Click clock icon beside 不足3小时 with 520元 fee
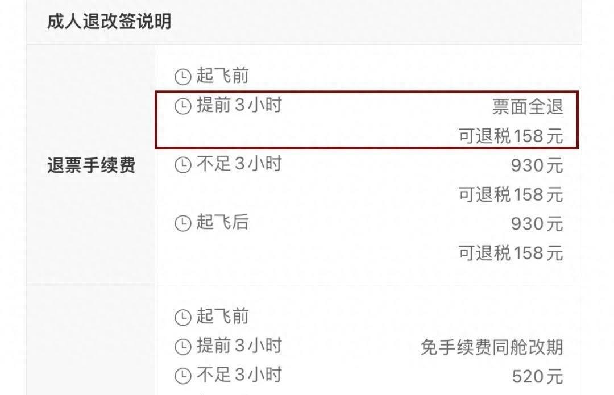The width and height of the screenshot is (614, 395). pyautogui.click(x=182, y=376)
